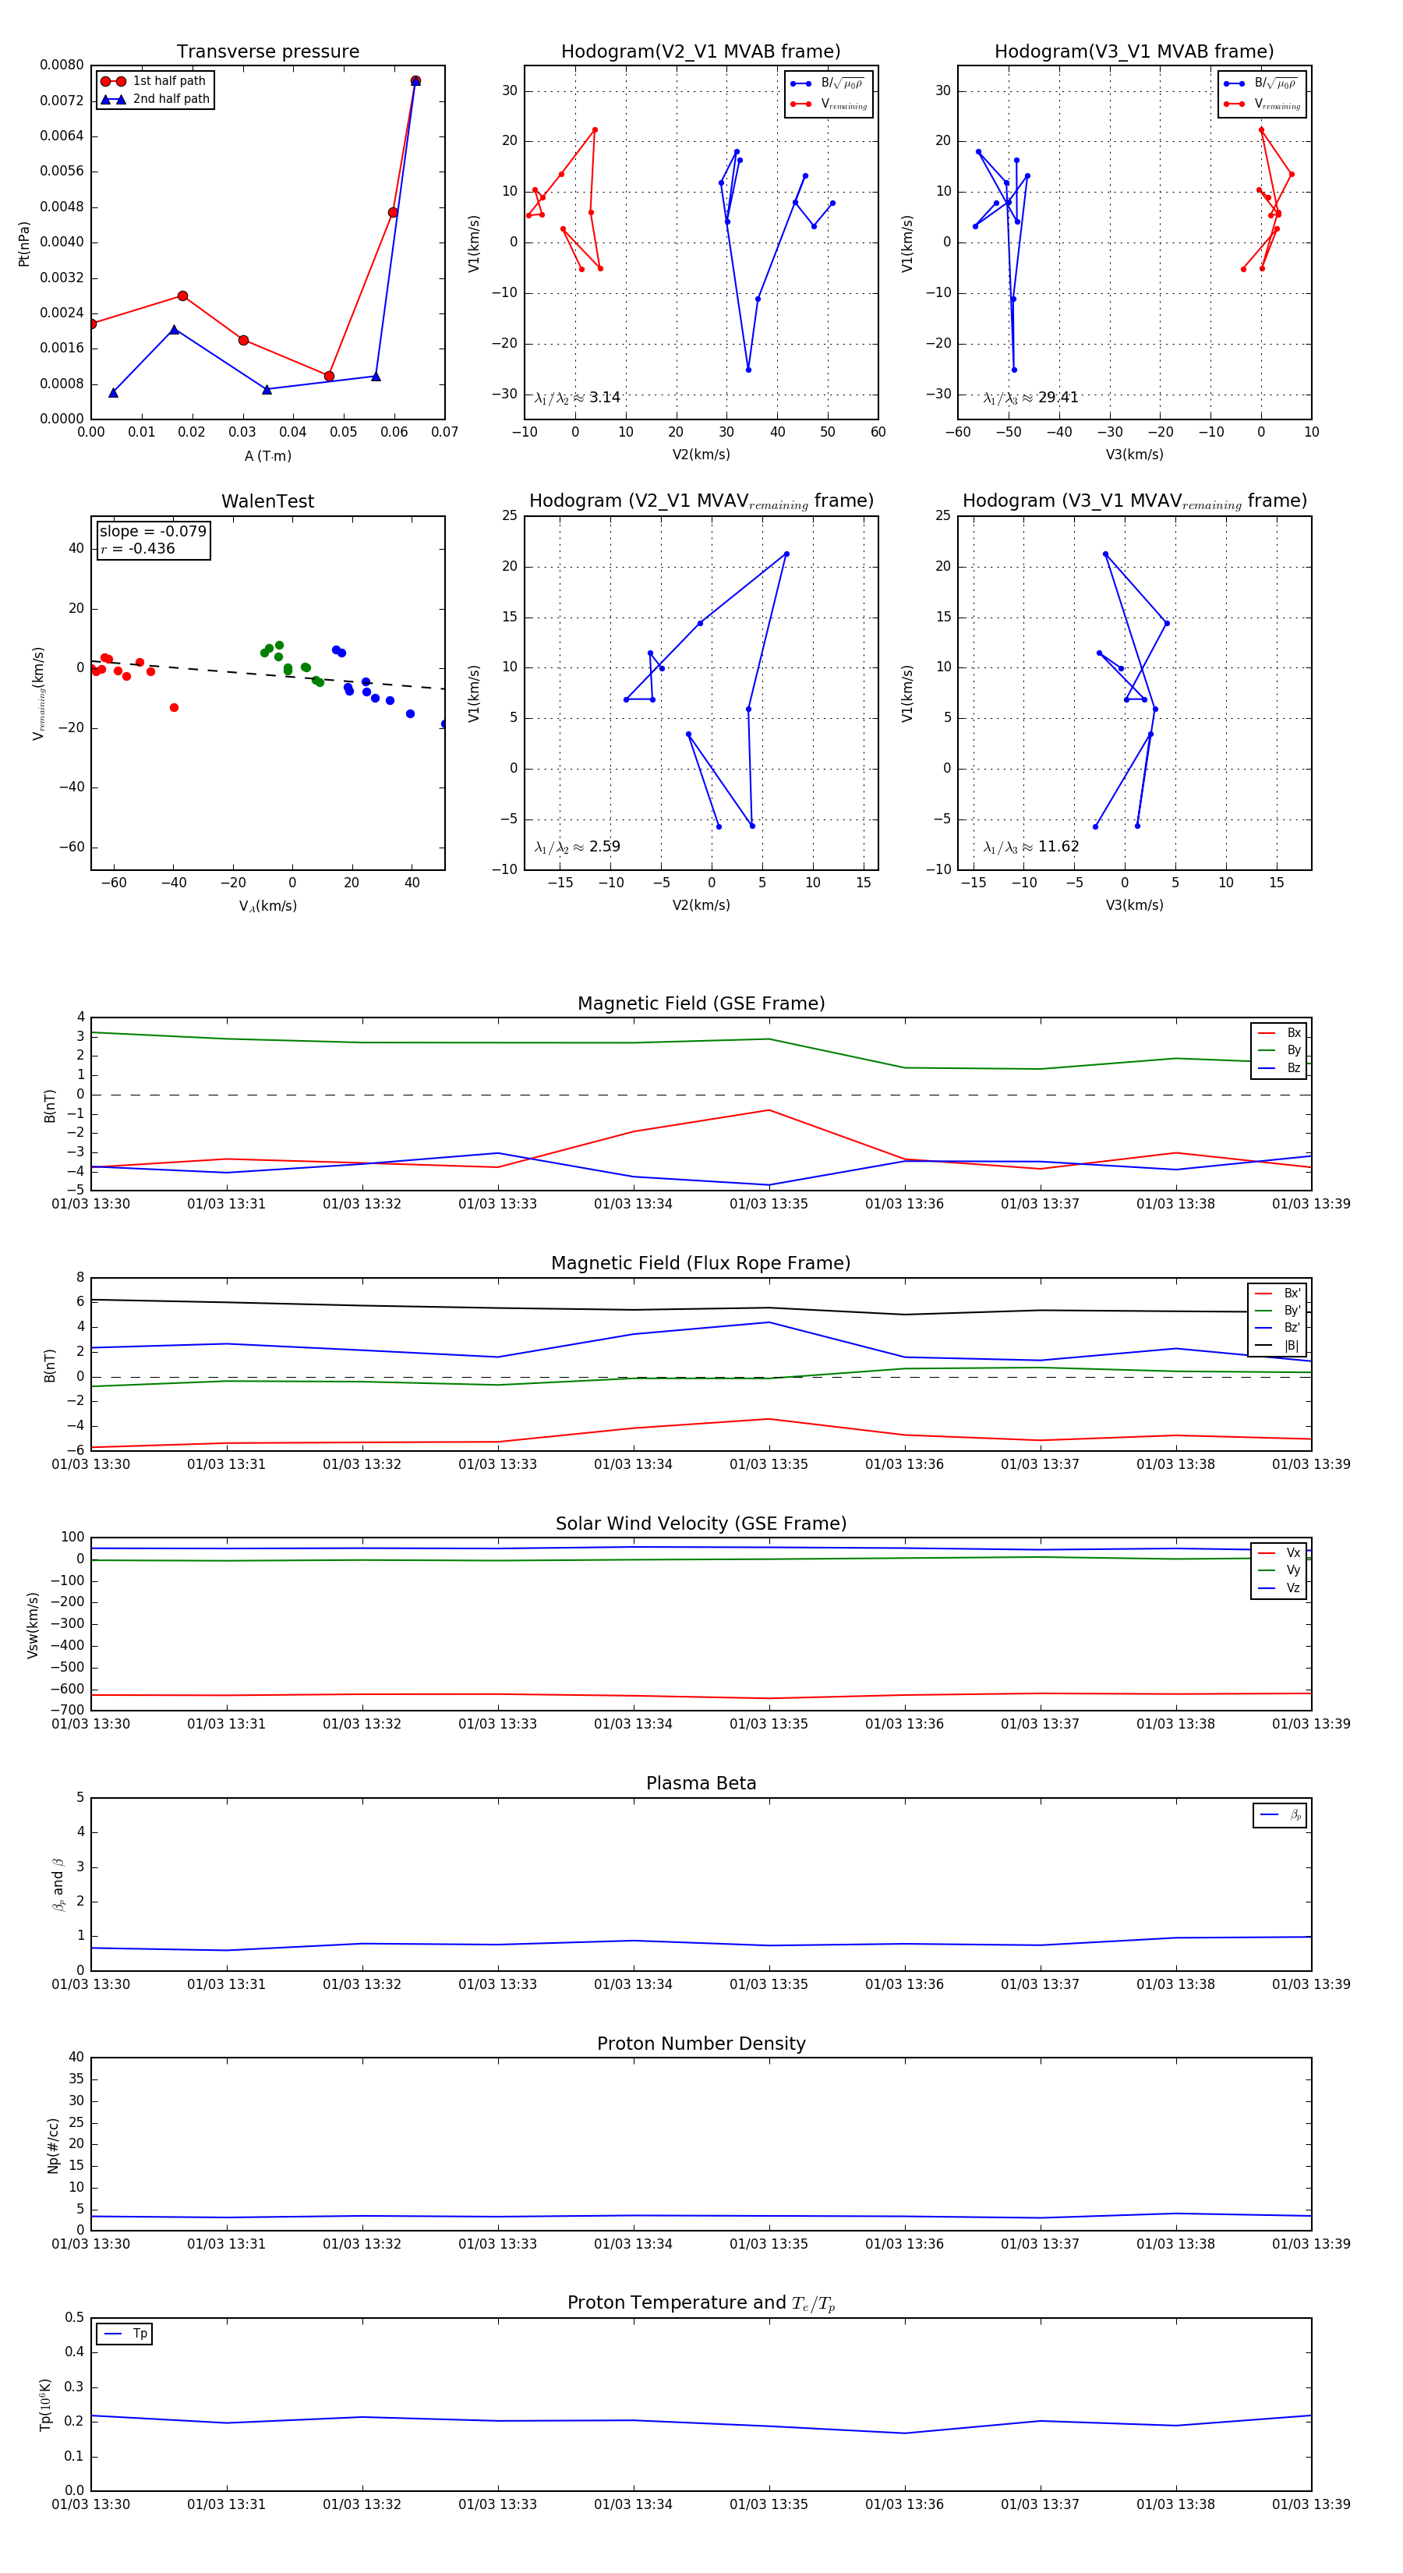Select the βp legend entry in Plasma Beta
Image resolution: width=1403 pixels, height=2573 pixels.
coord(1280,1815)
